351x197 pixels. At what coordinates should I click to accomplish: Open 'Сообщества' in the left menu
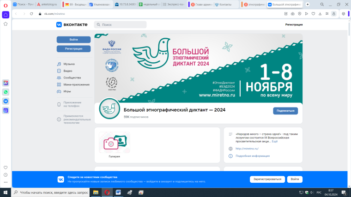pyautogui.click(x=69, y=78)
